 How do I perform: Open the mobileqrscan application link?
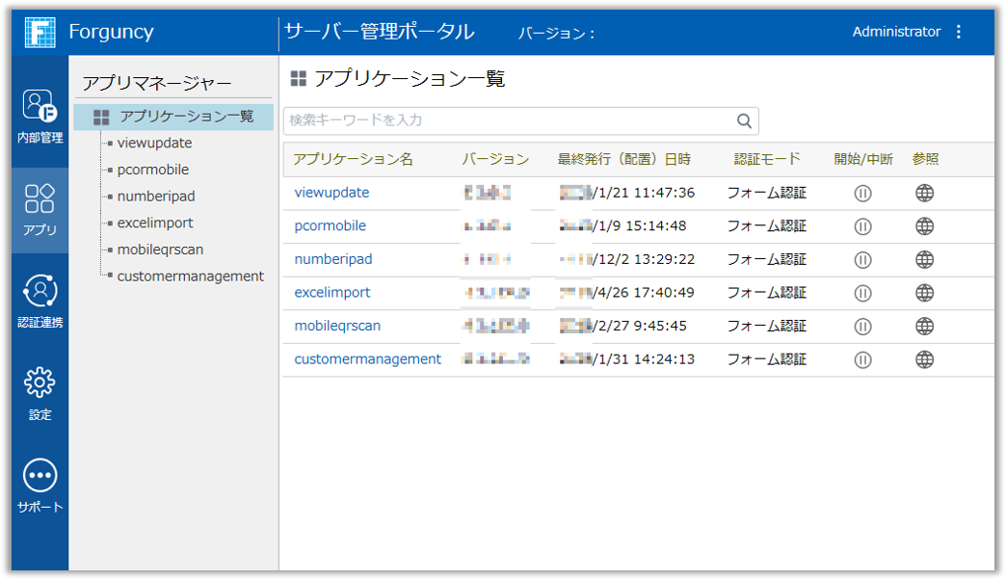click(x=337, y=326)
